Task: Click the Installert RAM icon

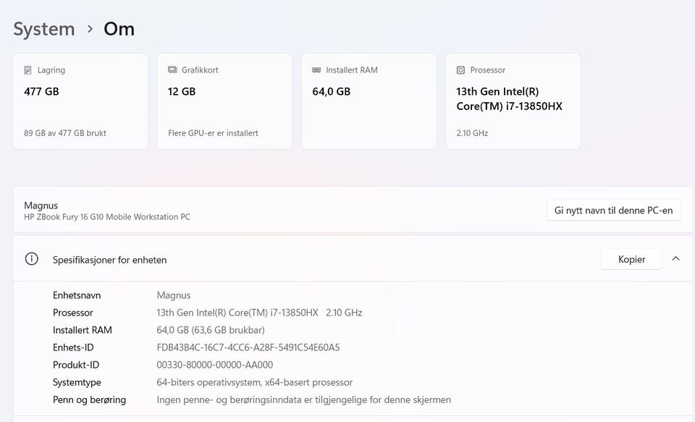Action: click(x=316, y=70)
